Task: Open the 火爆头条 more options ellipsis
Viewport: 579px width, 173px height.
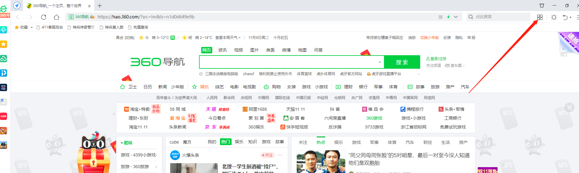Action: [x=280, y=155]
